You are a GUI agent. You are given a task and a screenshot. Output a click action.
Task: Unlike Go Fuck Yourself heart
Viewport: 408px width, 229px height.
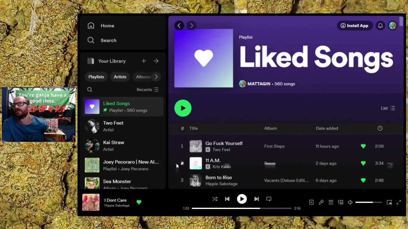pyautogui.click(x=363, y=146)
